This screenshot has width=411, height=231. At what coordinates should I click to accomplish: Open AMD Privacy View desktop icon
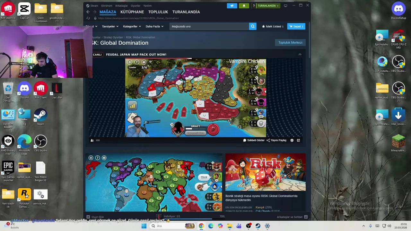click(8, 145)
